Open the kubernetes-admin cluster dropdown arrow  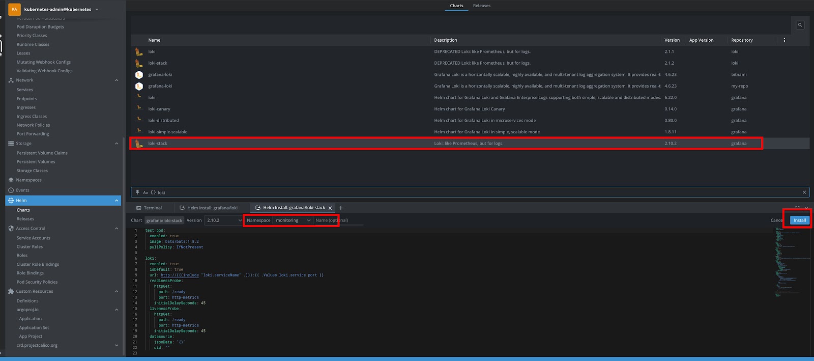click(x=97, y=9)
